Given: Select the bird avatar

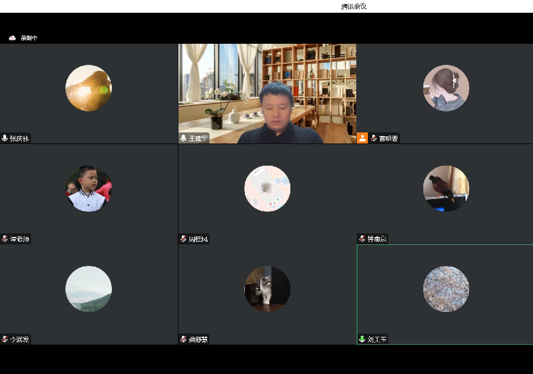Looking at the screenshot, I should (446, 188).
